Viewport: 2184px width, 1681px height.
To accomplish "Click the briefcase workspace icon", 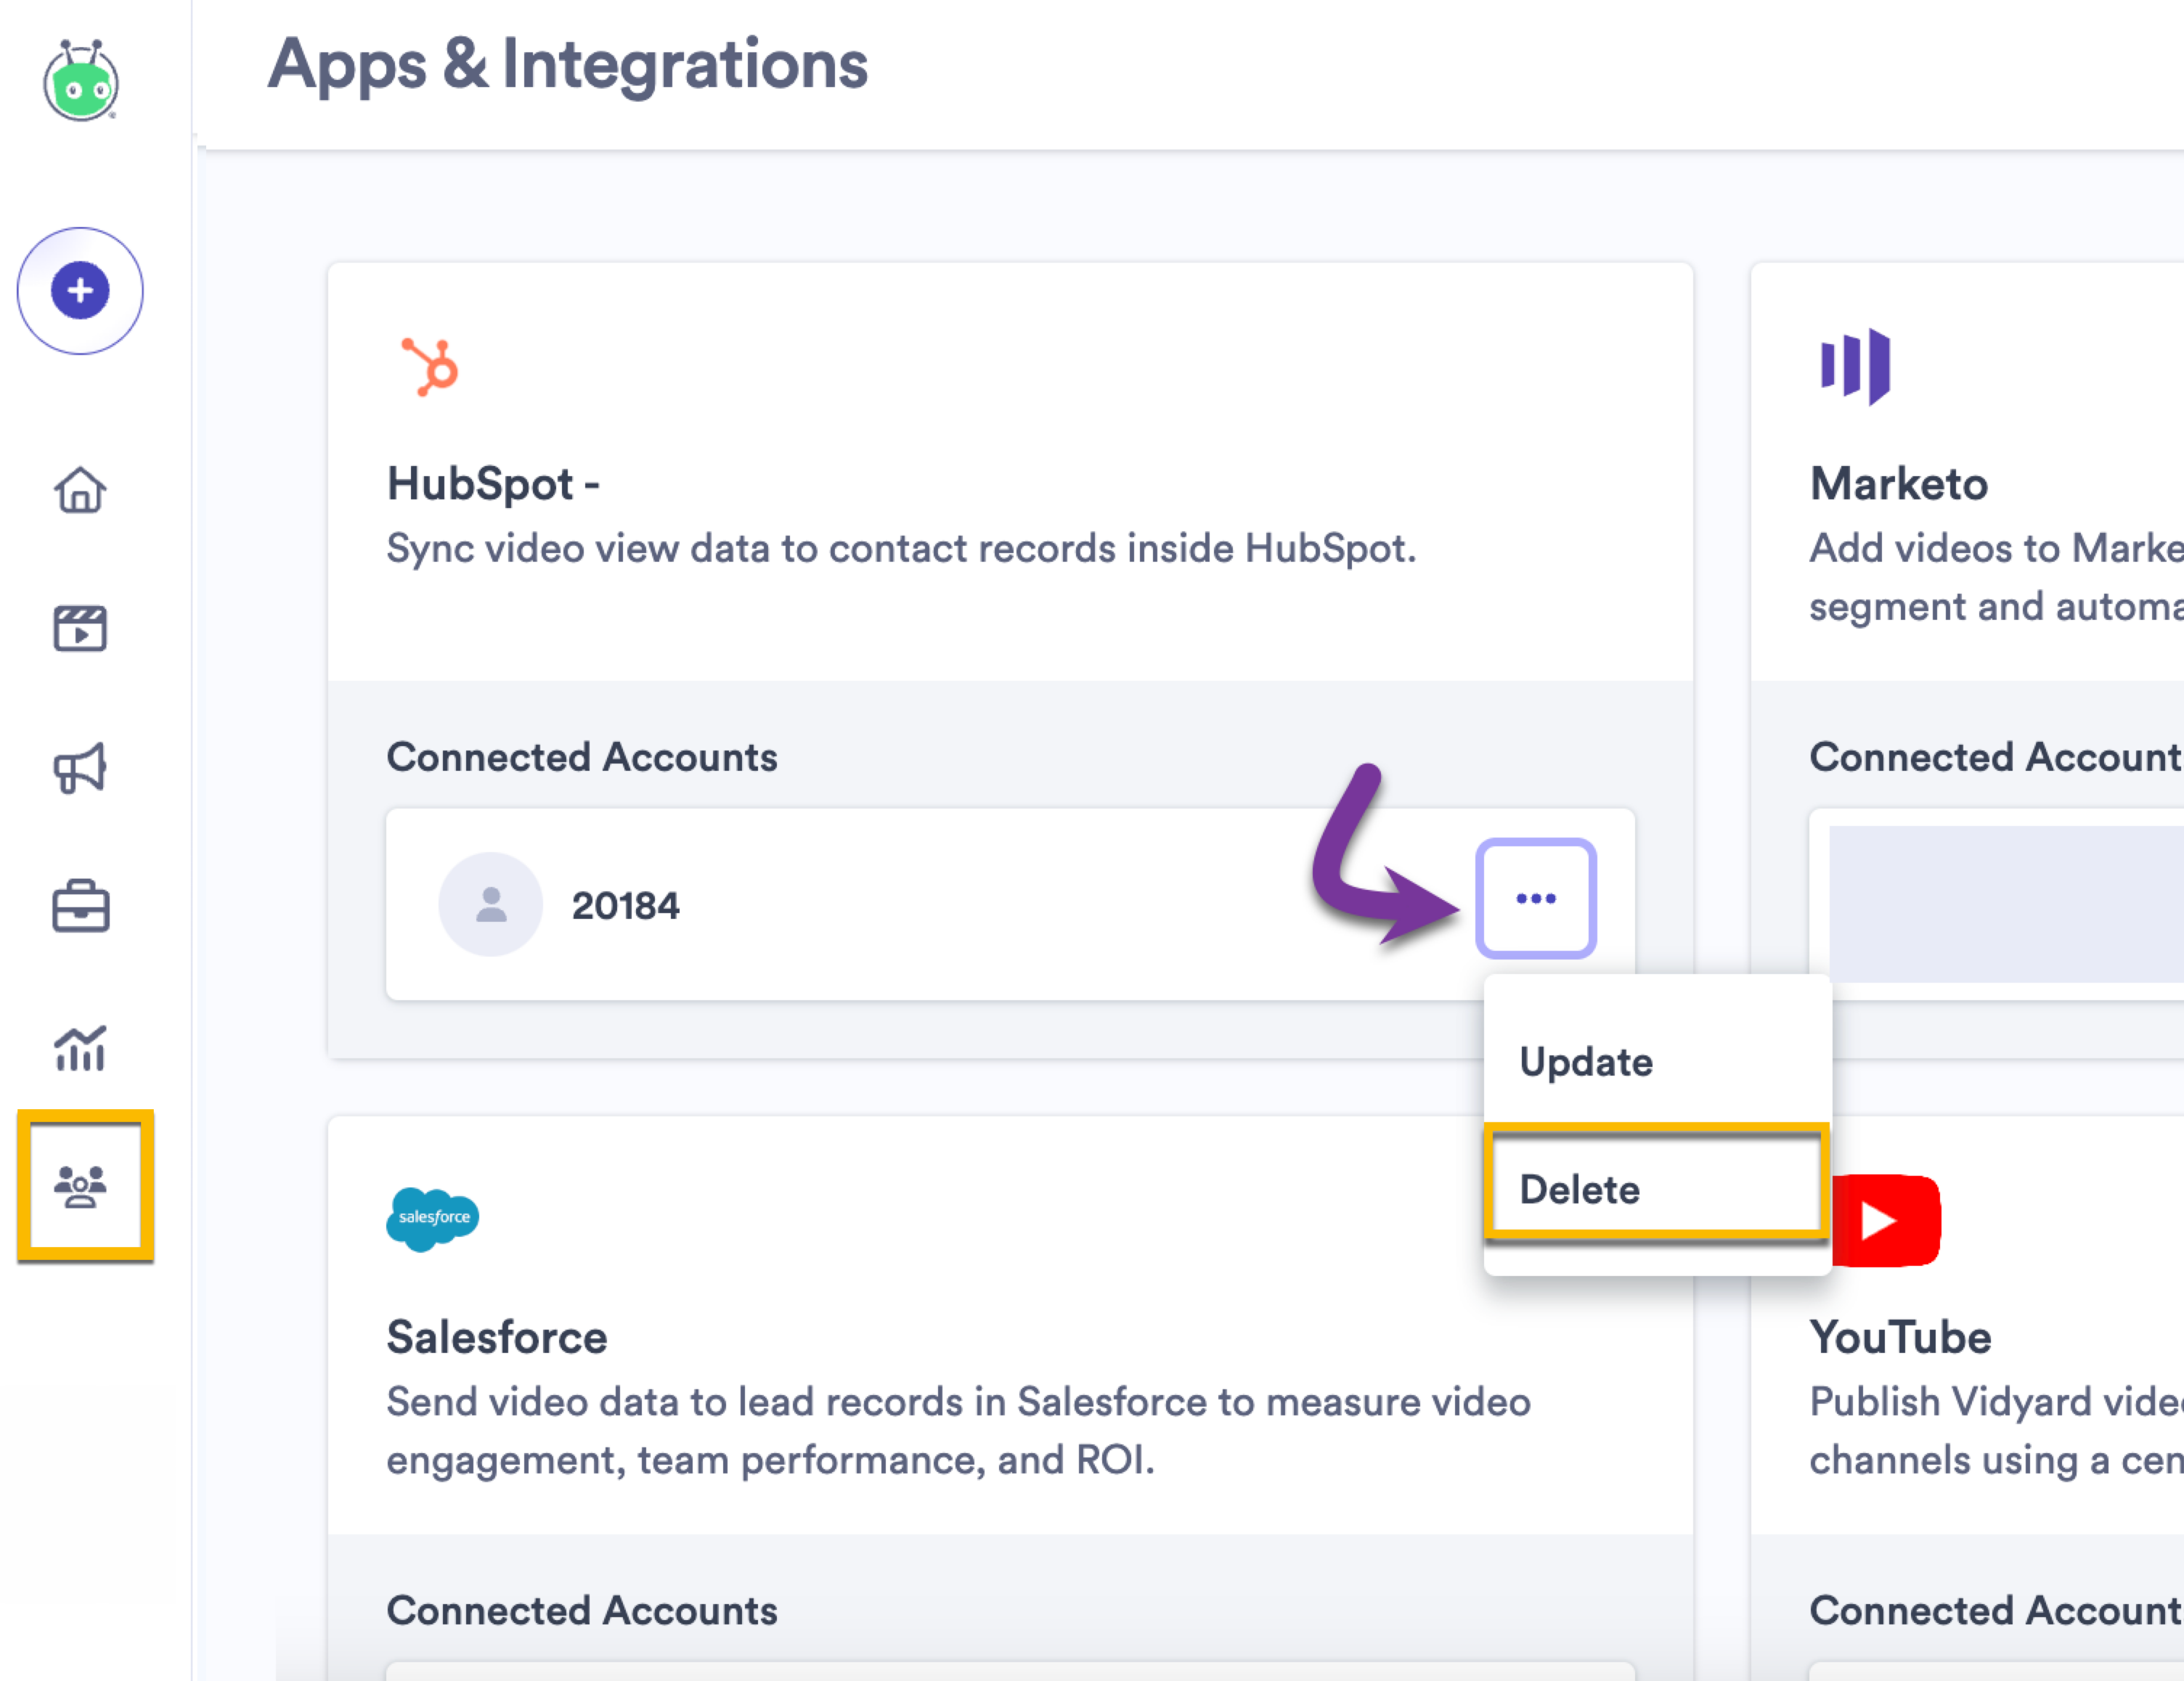I will click(81, 907).
